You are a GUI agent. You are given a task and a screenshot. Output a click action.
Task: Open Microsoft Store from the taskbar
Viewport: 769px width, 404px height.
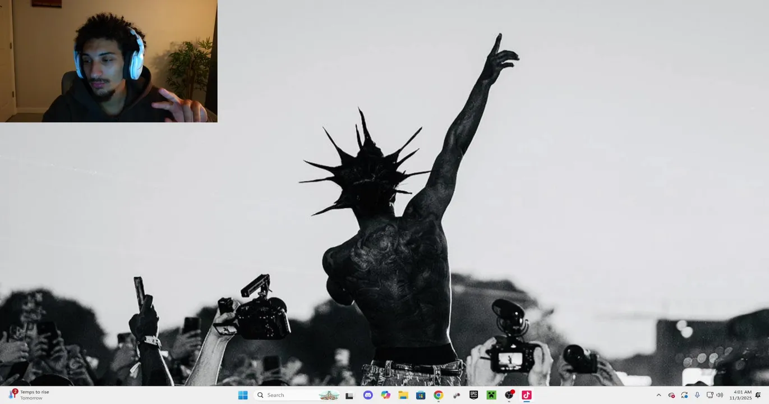[x=421, y=395]
